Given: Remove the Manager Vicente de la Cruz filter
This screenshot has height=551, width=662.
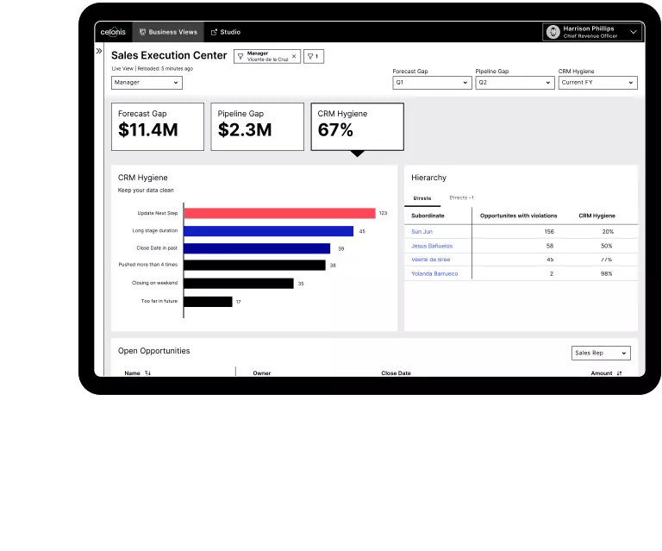Looking at the screenshot, I should [x=294, y=56].
